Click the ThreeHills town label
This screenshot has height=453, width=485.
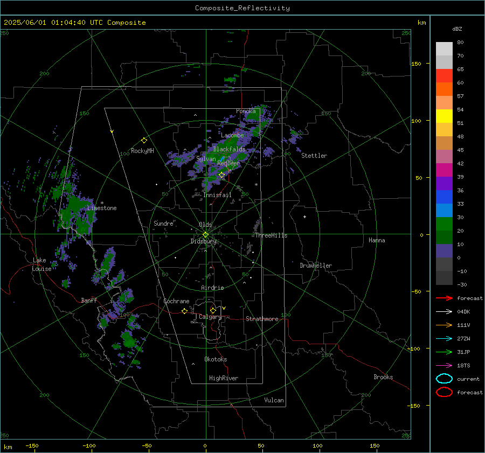tap(271, 235)
